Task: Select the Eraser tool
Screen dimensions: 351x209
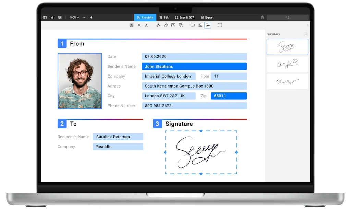Action: tap(166, 25)
